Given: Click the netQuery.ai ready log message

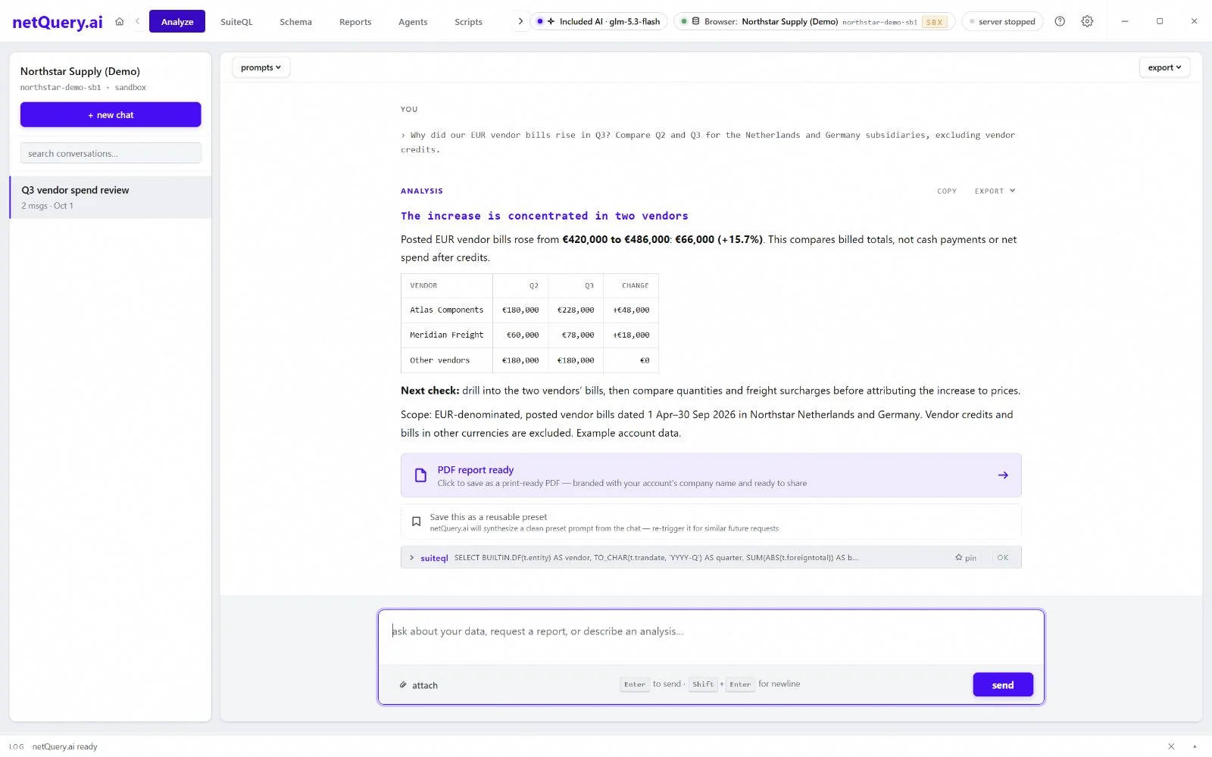Looking at the screenshot, I should [65, 746].
